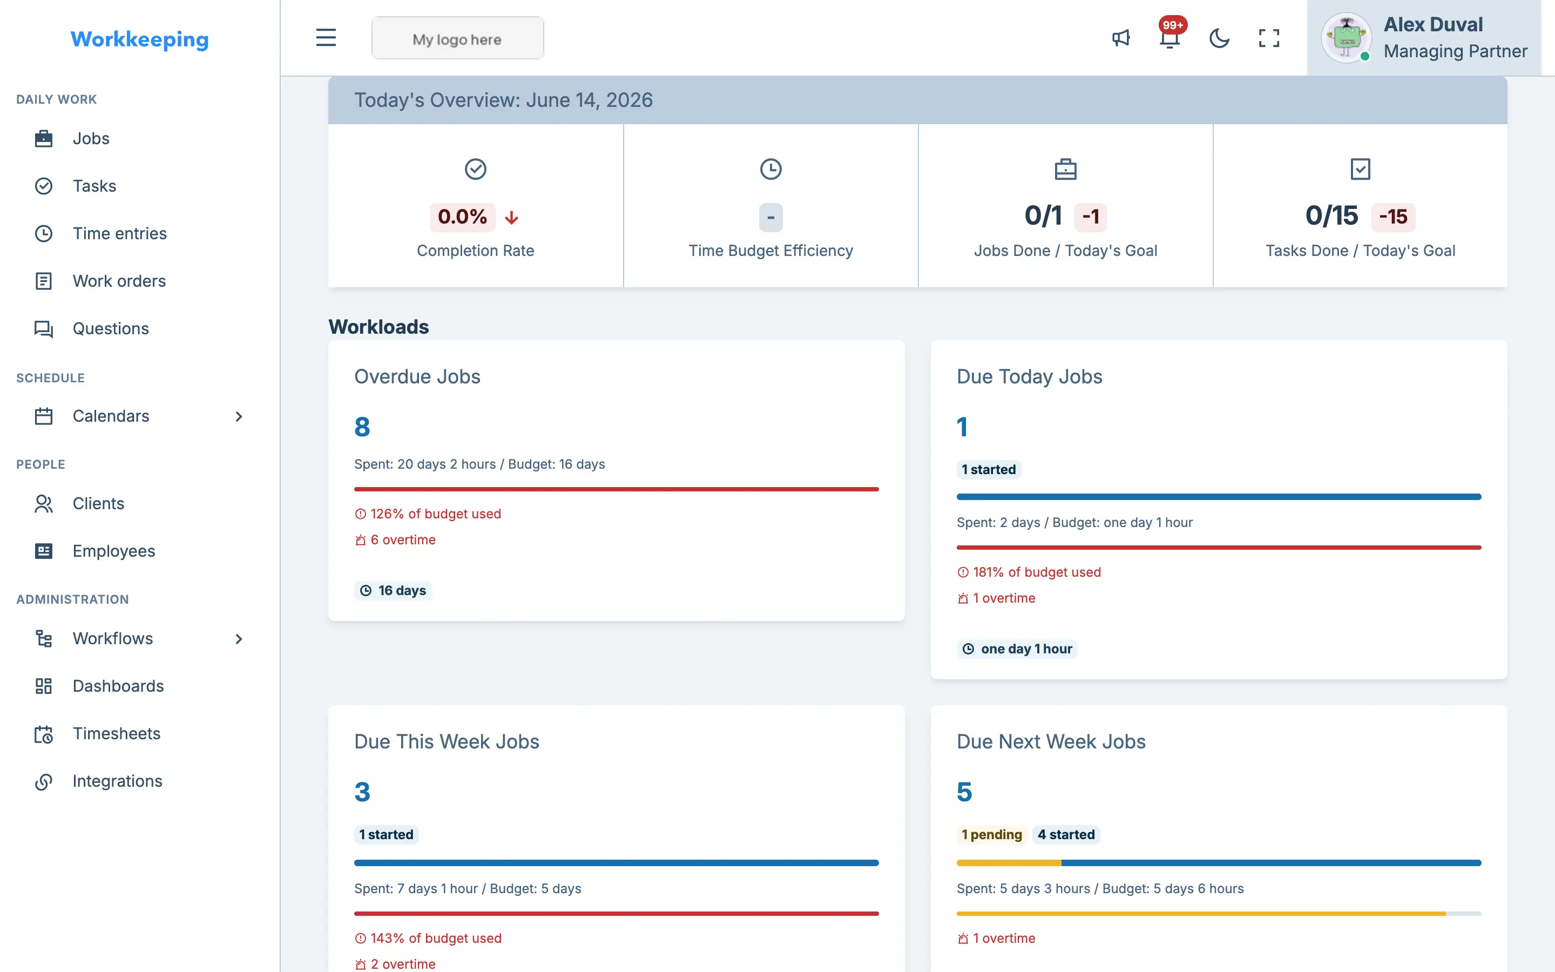Open the Due Today Jobs count 1

pos(962,427)
